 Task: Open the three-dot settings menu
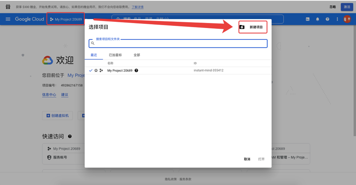[337, 19]
